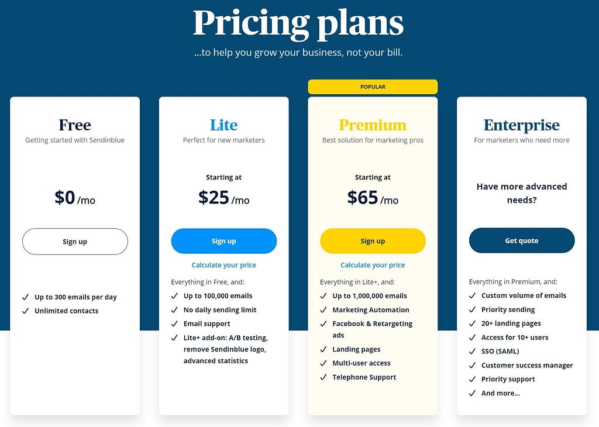
Task: Click checkmark next to Up to 300 emails per day
Action: pyautogui.click(x=26, y=297)
